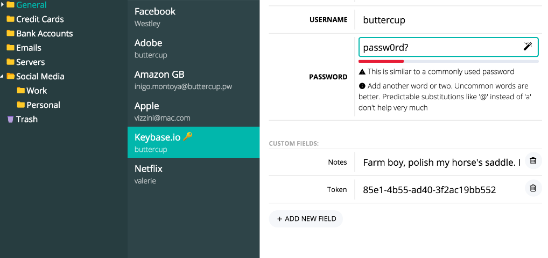Open the Bank Accounts group
This screenshot has width=548, height=258.
pyautogui.click(x=44, y=33)
